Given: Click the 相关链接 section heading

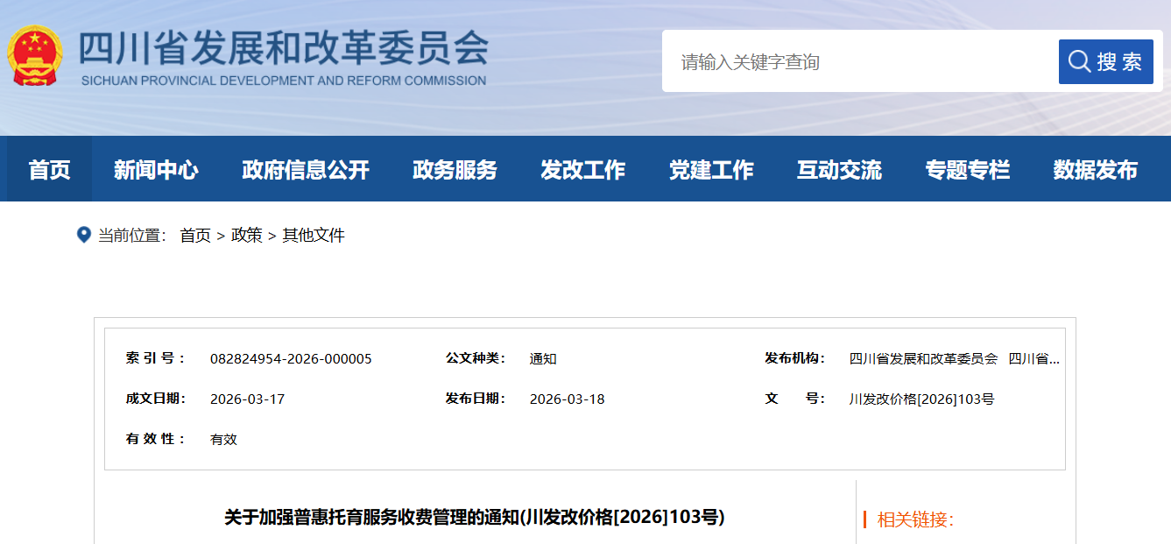Looking at the screenshot, I should (x=915, y=519).
